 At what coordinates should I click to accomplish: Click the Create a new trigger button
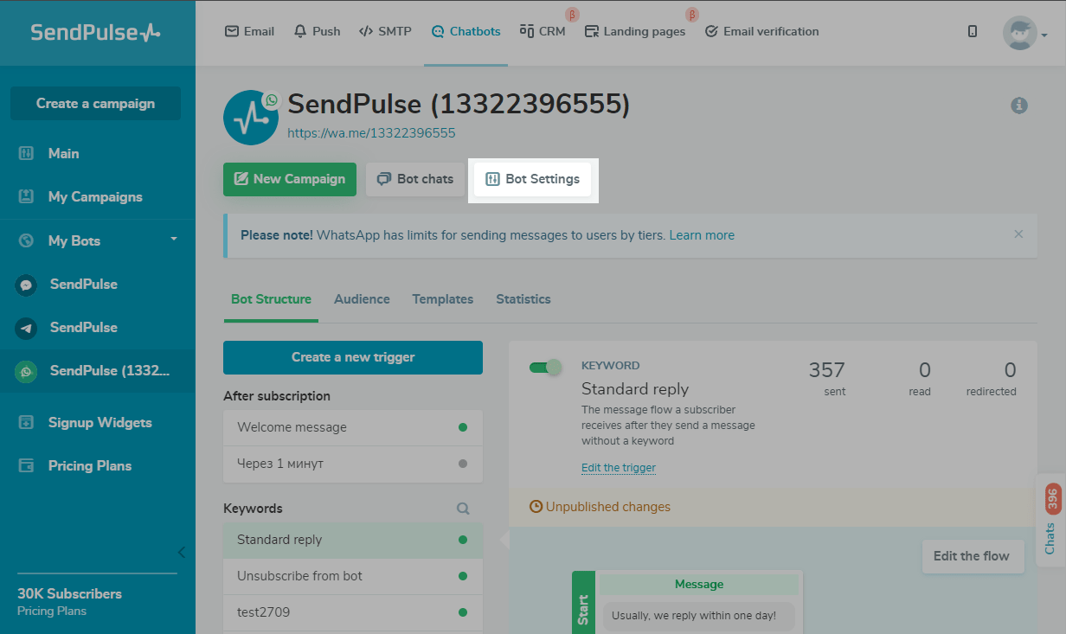353,357
